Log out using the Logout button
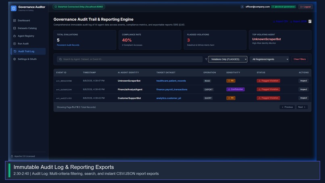Viewport: 325px width, 183px height. (x=306, y=6)
